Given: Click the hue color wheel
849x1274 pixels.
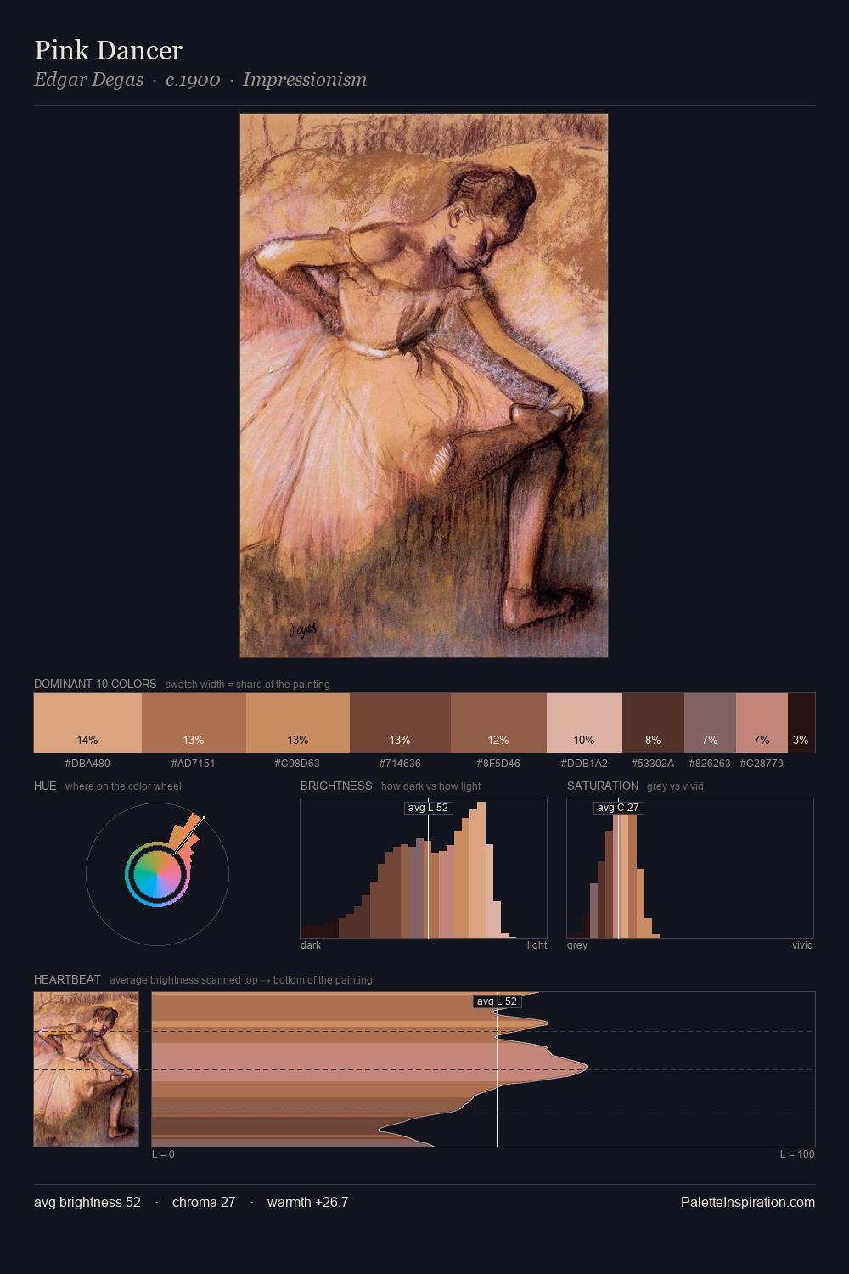Looking at the screenshot, I should (157, 874).
